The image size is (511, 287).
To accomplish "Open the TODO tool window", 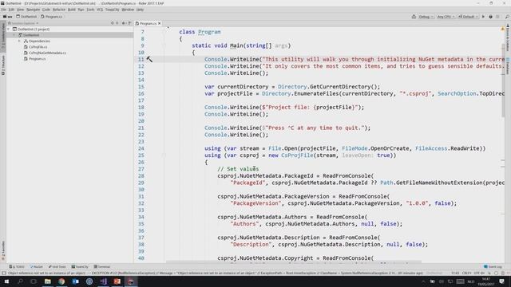I will pyautogui.click(x=17, y=267).
